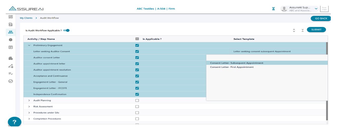Click the Engagement Letter - IFCOFR row label
The height and width of the screenshot is (128, 340).
tap(50, 88)
